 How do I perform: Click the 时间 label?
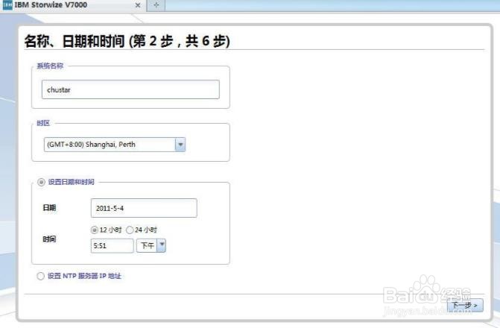(49, 239)
